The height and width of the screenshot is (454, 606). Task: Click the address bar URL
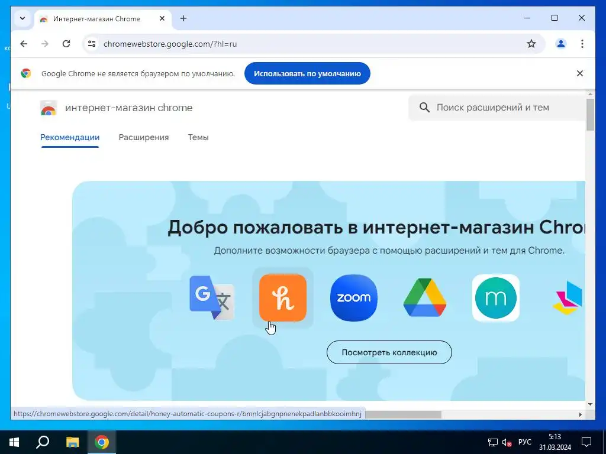pyautogui.click(x=170, y=44)
